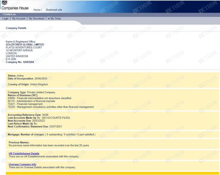Click the Companies House logo text

pos(15,8)
